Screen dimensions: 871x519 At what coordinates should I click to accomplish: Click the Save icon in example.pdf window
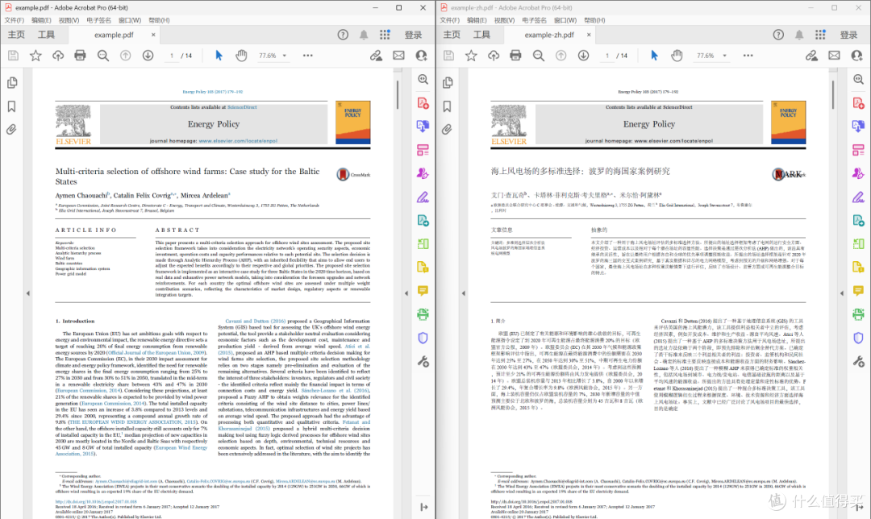[x=14, y=56]
